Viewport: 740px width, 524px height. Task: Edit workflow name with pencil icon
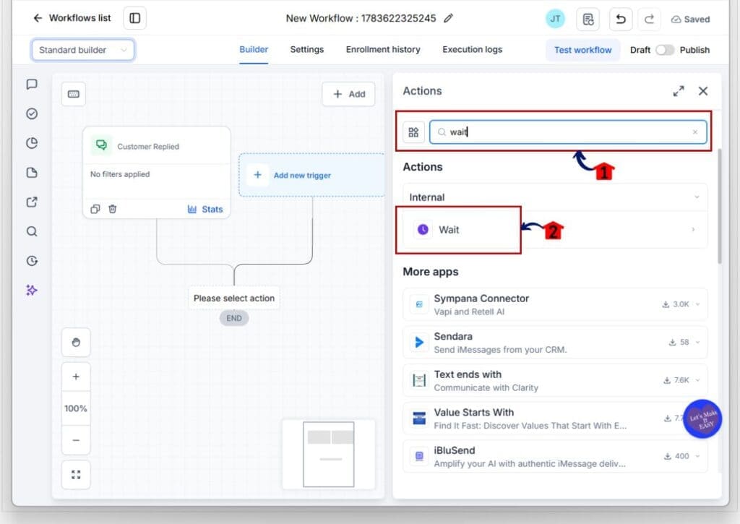point(448,18)
